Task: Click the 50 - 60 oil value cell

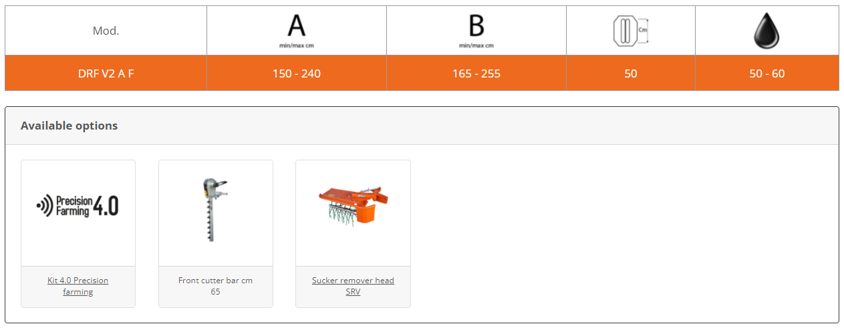Action: coord(766,73)
